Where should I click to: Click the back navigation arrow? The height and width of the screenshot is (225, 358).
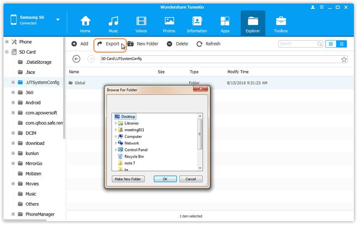[x=76, y=59]
